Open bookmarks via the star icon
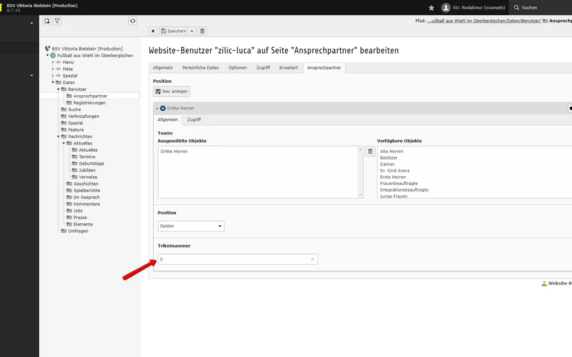The width and height of the screenshot is (572, 357). (431, 8)
